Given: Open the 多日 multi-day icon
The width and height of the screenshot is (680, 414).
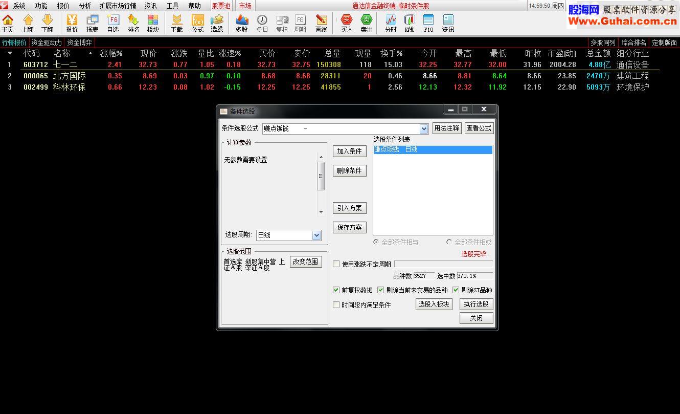Looking at the screenshot, I should click(x=262, y=23).
